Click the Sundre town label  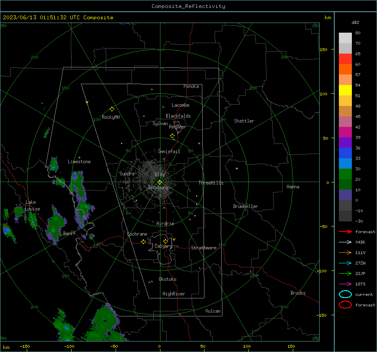coord(127,174)
